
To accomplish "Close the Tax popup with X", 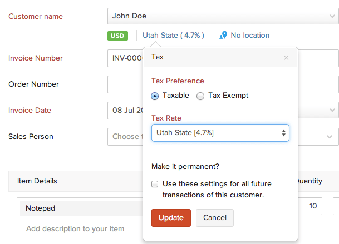I will pos(286,57).
